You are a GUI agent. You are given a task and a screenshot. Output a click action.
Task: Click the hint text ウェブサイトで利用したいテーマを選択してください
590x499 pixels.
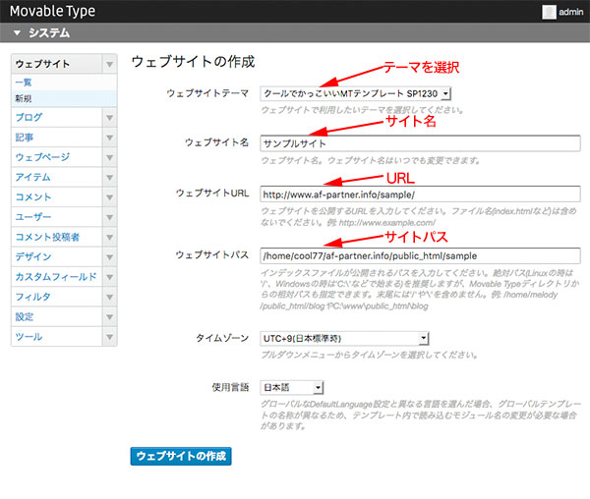(362, 110)
